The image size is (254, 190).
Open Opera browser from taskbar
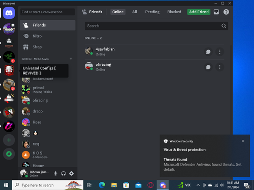point(150,185)
